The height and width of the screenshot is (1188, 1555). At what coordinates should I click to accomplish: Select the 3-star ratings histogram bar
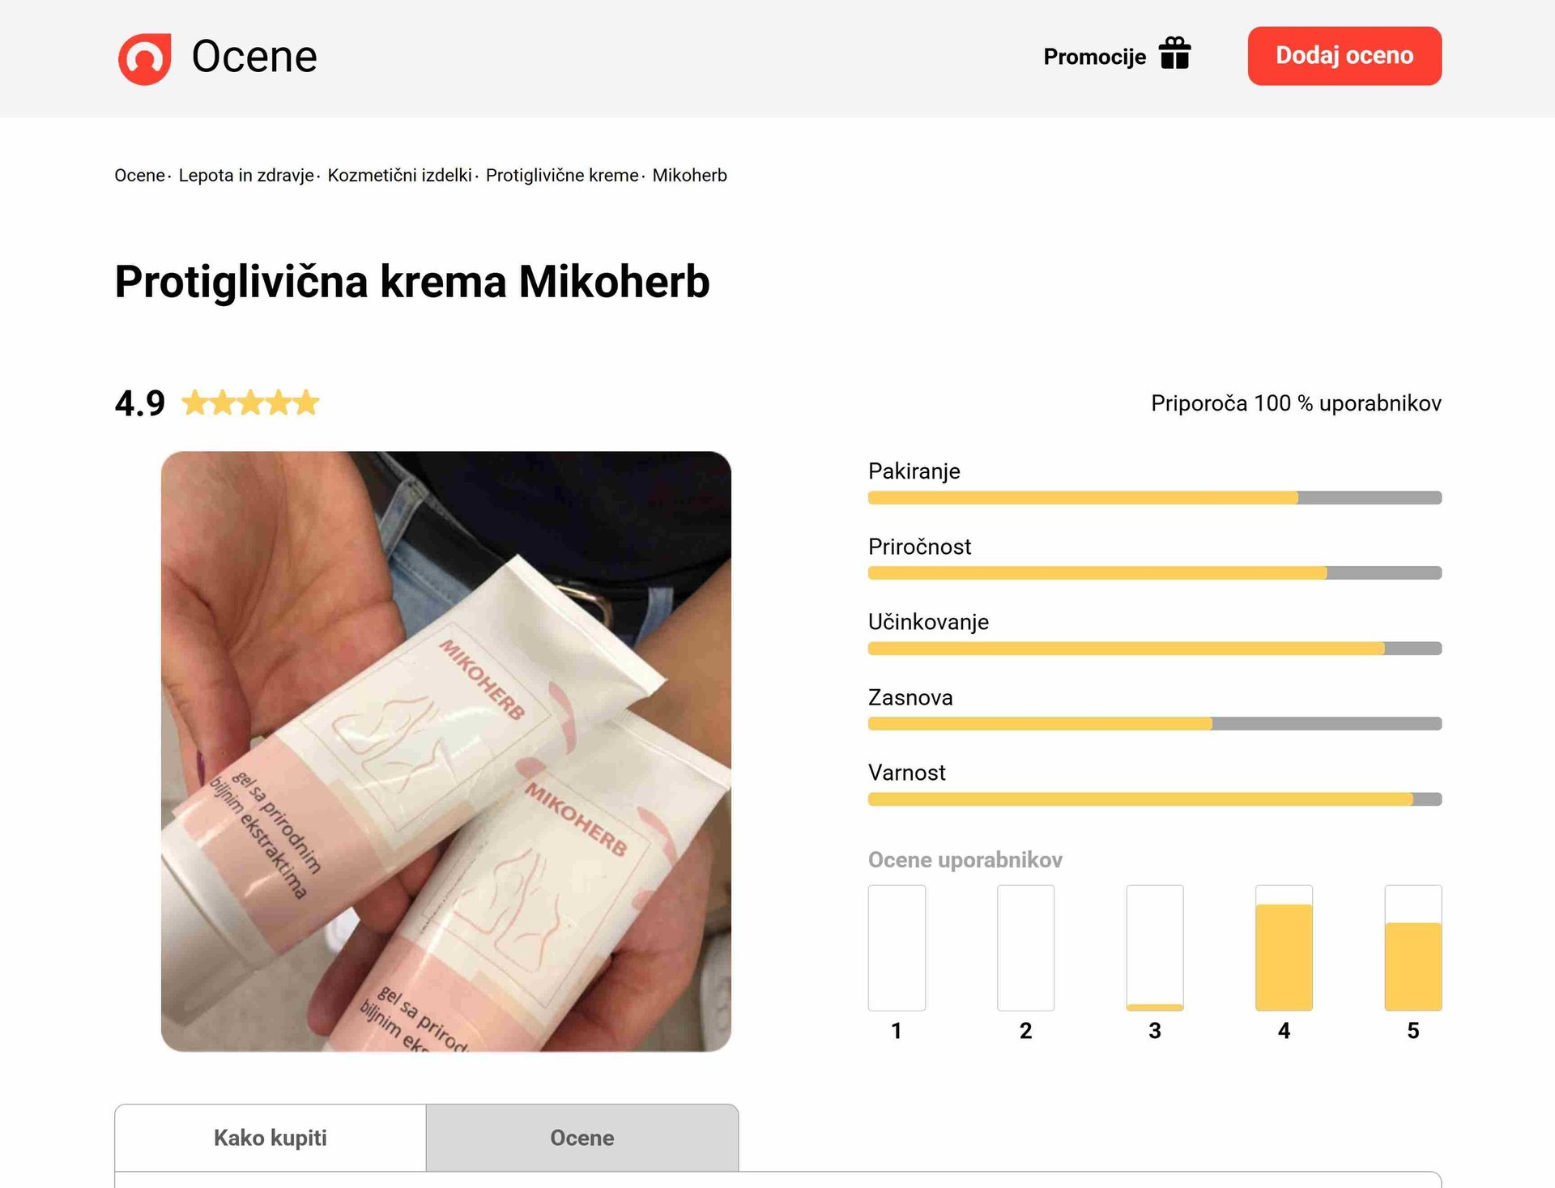[1155, 948]
